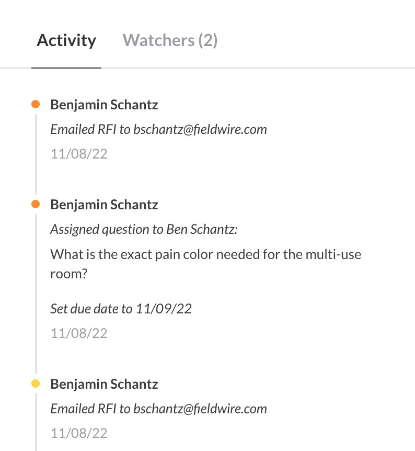
Task: Click Benjamin Schantz's name above the Assigned question line
Action: tap(104, 204)
